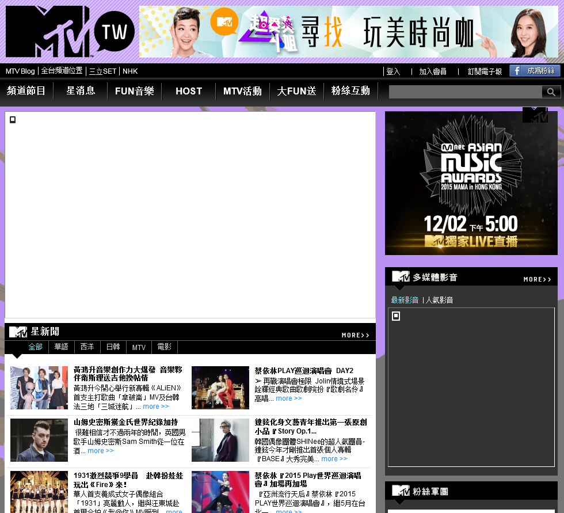This screenshot has width=564, height=513.
Task: Open the 三立SET link
Action: click(103, 71)
